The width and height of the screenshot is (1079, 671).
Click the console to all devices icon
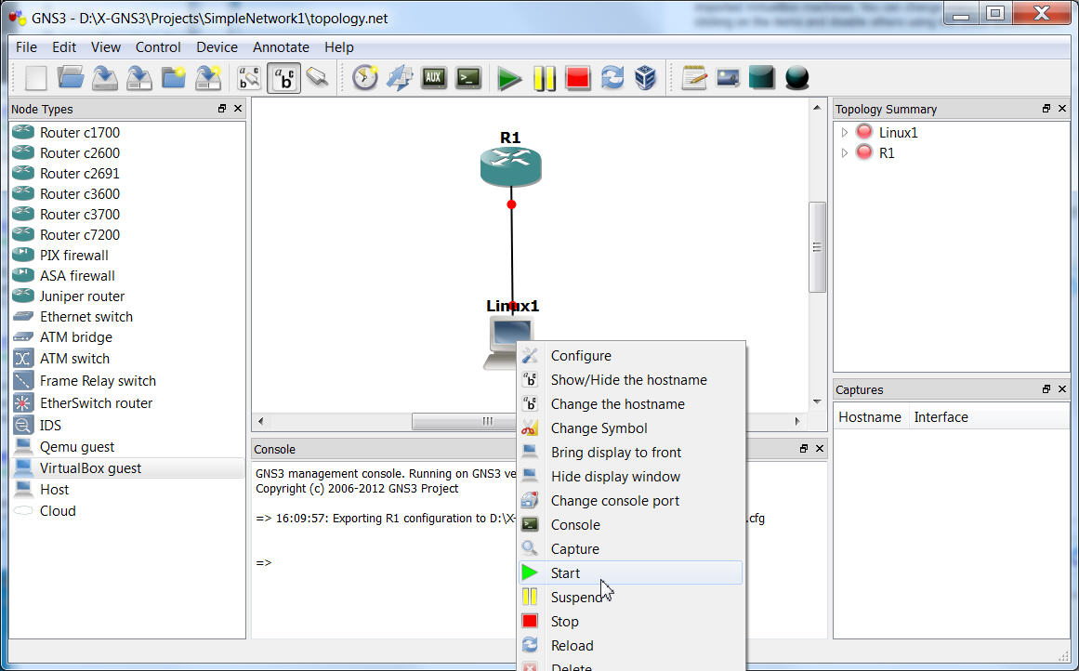coord(468,78)
